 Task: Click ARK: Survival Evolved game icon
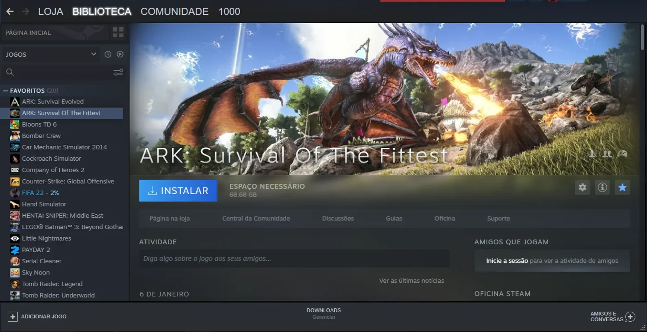pos(15,102)
